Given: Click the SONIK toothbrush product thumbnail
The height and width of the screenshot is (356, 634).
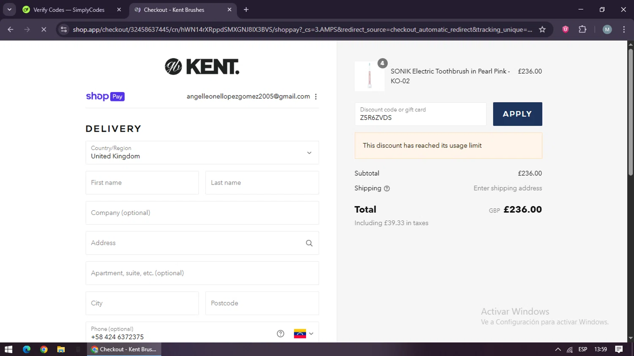Looking at the screenshot, I should [x=370, y=76].
